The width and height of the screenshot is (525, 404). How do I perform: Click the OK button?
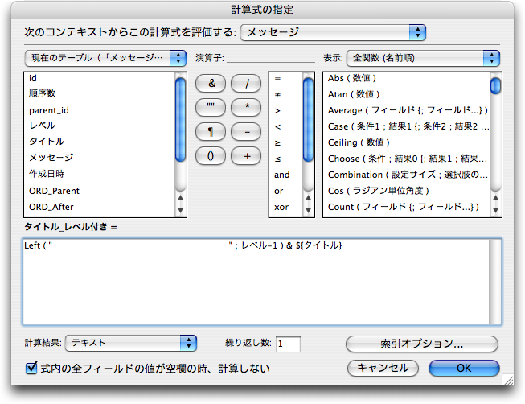[464, 368]
